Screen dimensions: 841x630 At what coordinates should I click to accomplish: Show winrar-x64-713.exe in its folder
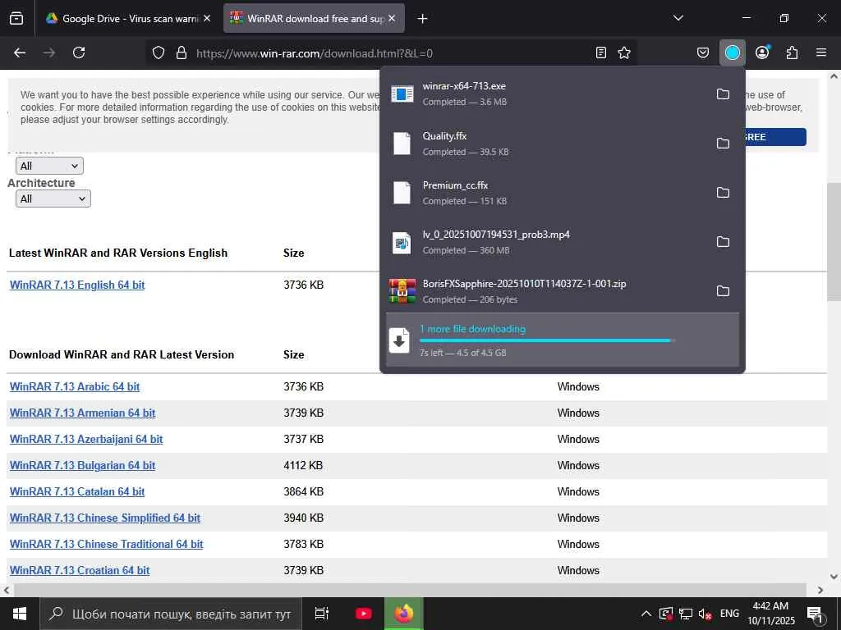tap(723, 94)
